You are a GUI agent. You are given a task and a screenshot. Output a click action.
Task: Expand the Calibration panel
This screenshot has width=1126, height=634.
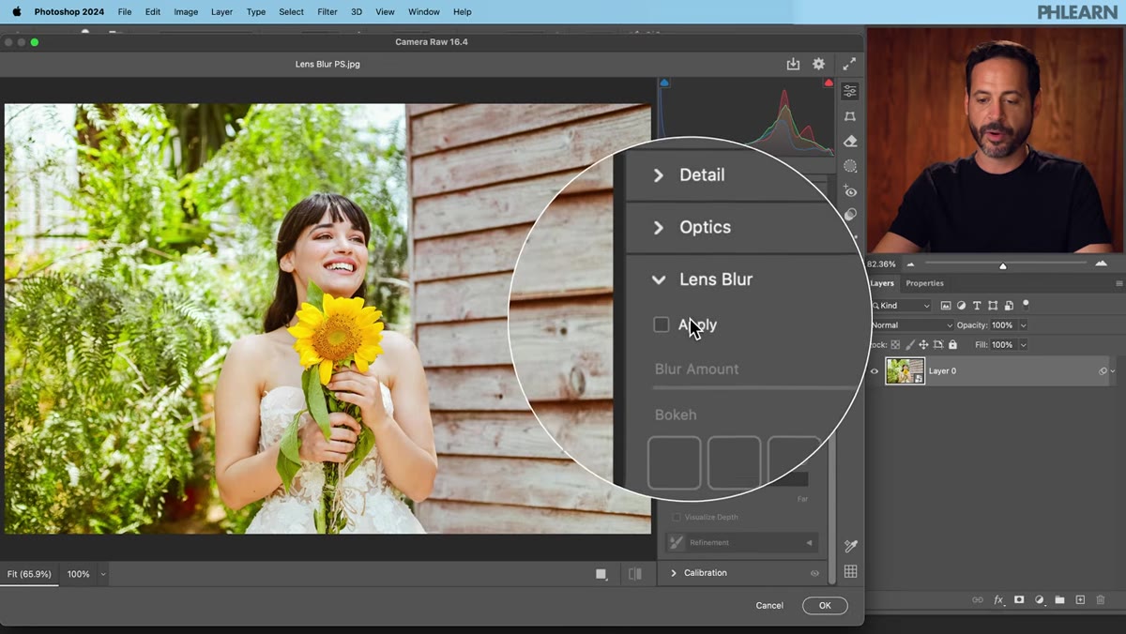click(x=673, y=573)
